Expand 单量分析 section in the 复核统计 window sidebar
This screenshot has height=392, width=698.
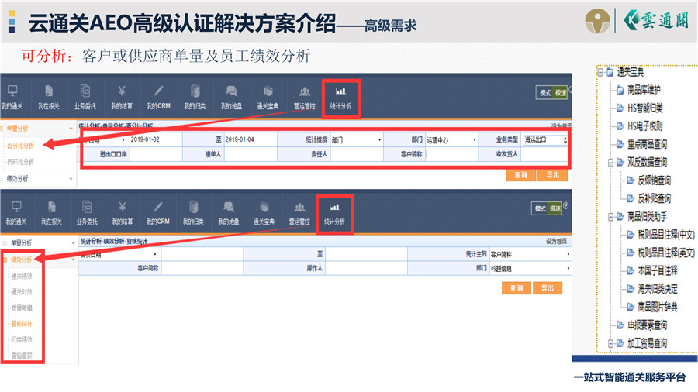74,243
